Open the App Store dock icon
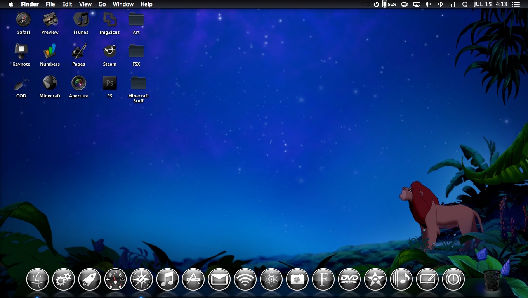This screenshot has width=528, height=298. click(x=193, y=279)
